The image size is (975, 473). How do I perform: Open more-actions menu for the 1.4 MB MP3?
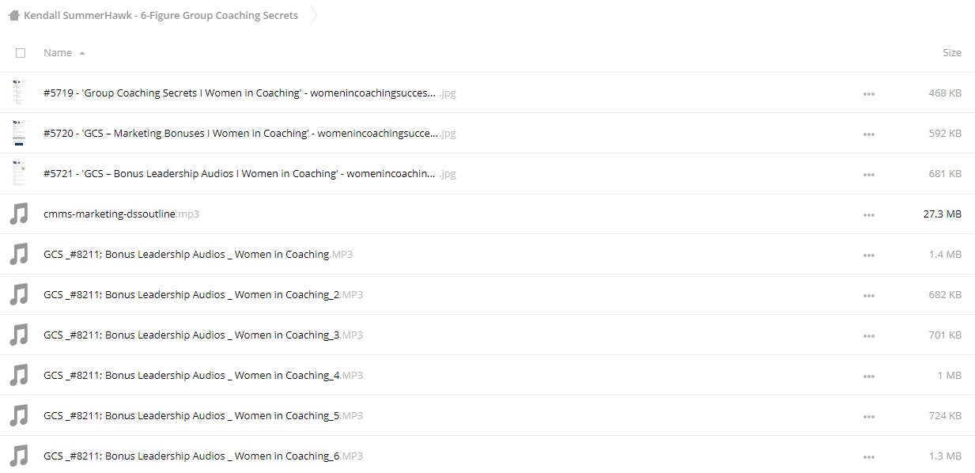pos(869,255)
